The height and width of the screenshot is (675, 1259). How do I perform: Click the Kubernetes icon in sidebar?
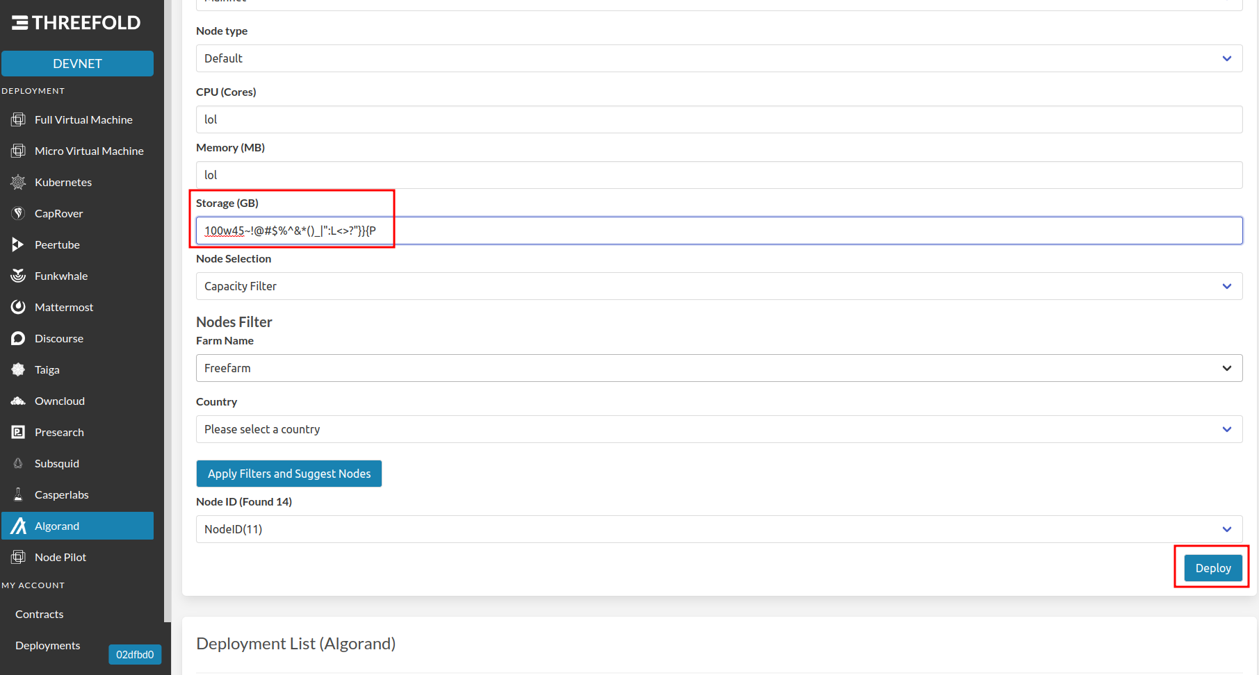pyautogui.click(x=18, y=182)
